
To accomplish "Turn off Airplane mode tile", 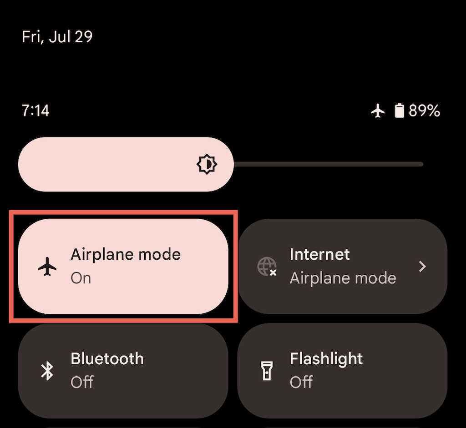I will (123, 267).
